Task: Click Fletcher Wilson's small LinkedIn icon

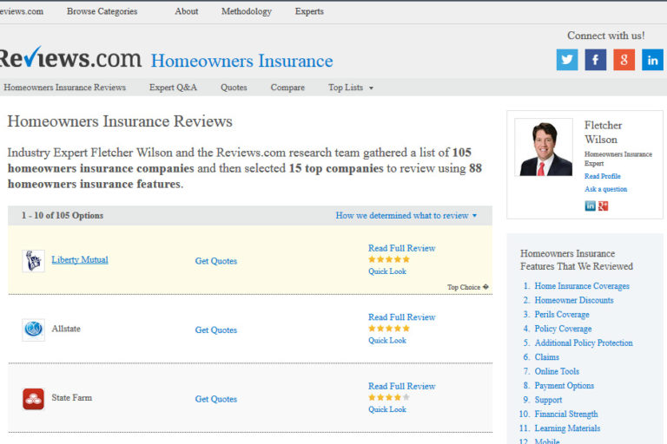Action: [x=590, y=206]
